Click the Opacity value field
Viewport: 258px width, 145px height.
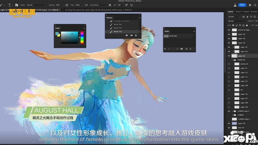point(58,5)
